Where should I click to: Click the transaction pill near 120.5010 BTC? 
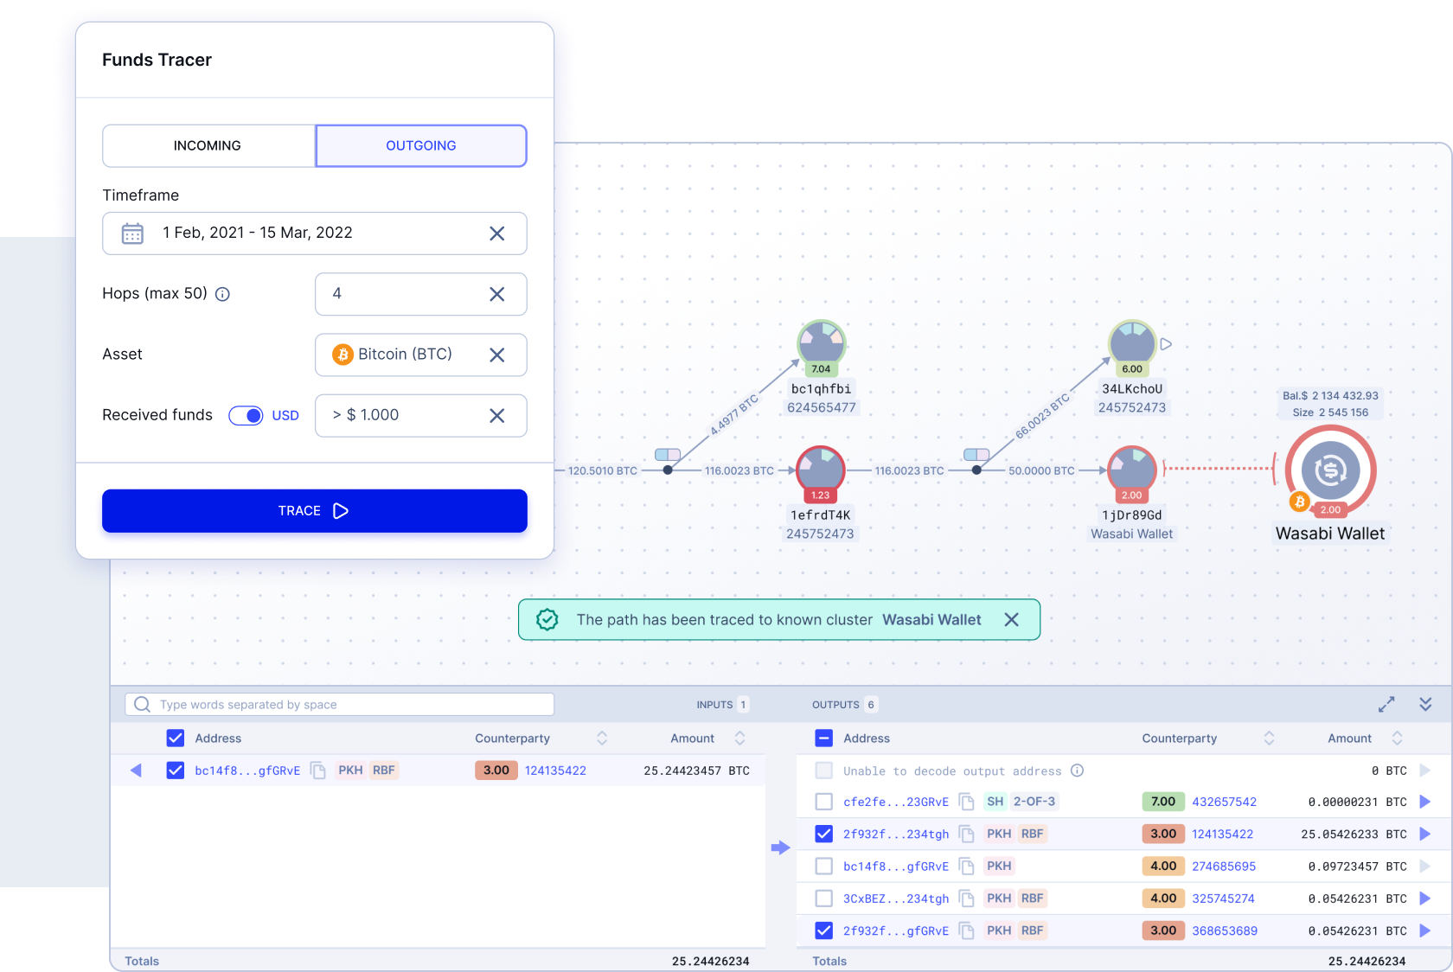coord(668,455)
